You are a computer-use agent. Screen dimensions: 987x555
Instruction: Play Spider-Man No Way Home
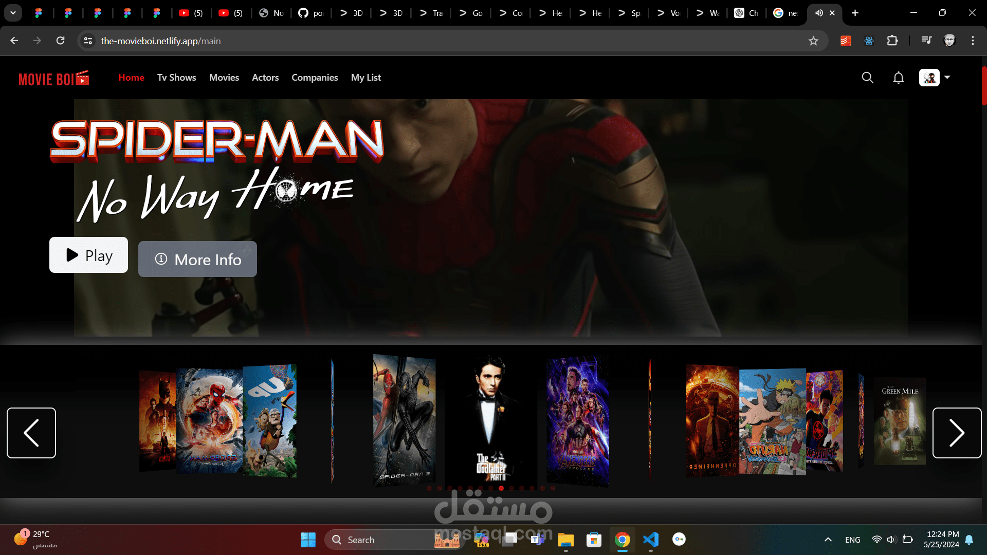[88, 255]
